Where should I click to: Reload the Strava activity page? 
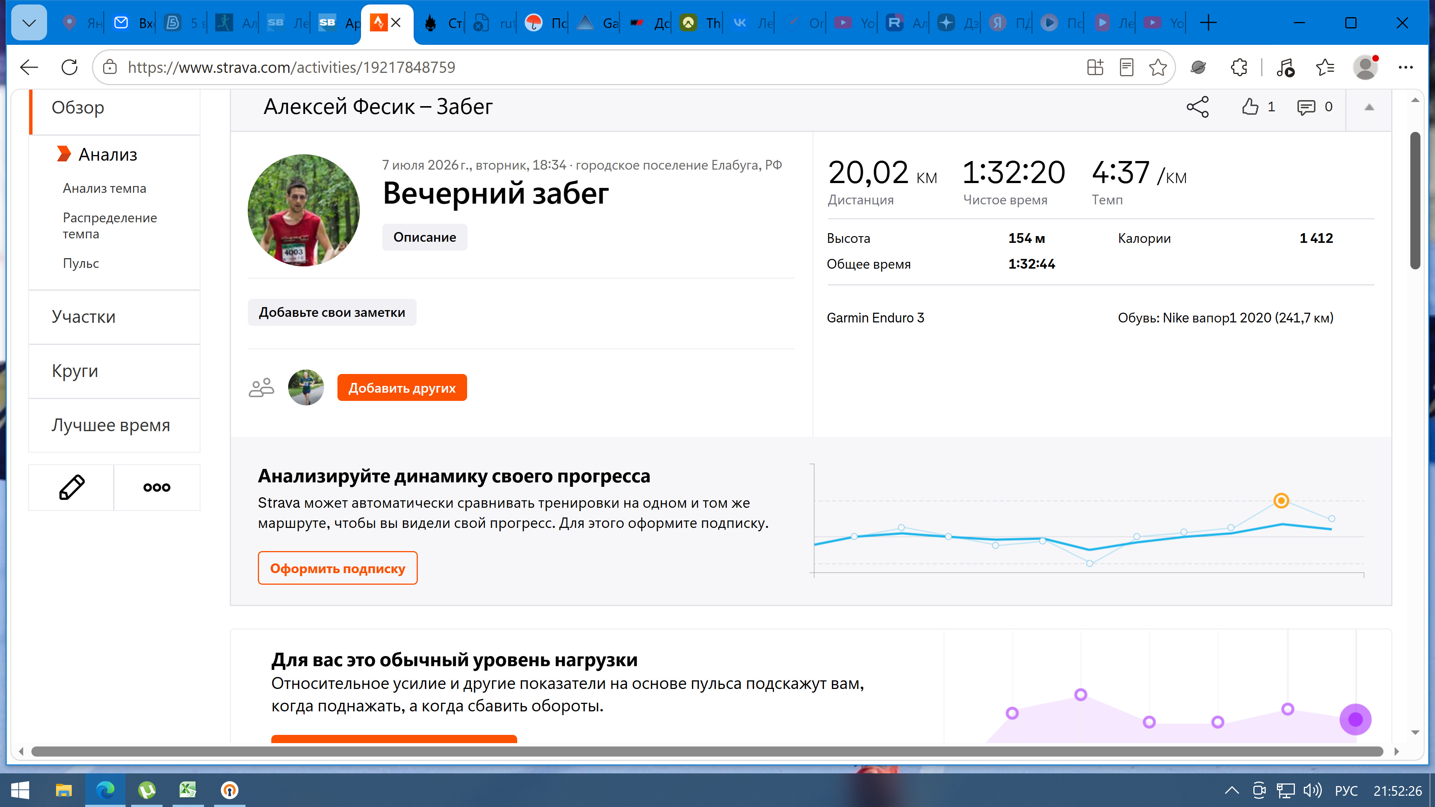tap(69, 67)
